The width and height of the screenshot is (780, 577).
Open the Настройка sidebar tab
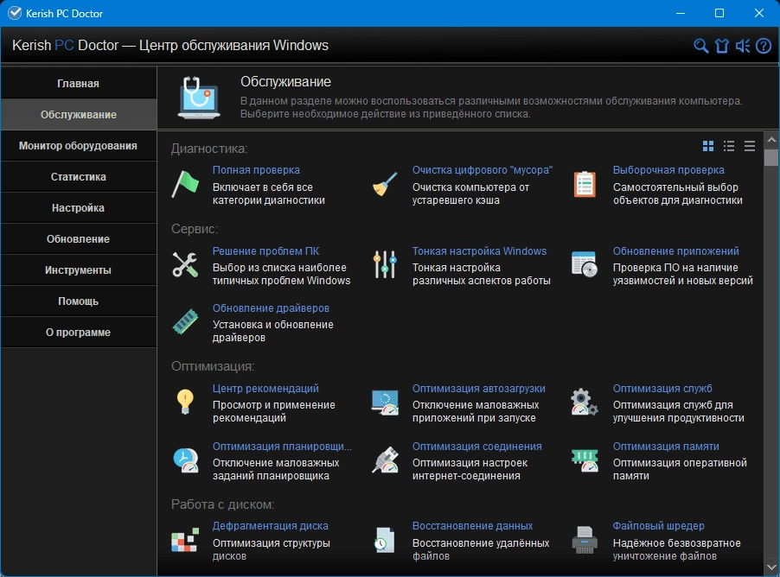click(x=78, y=208)
